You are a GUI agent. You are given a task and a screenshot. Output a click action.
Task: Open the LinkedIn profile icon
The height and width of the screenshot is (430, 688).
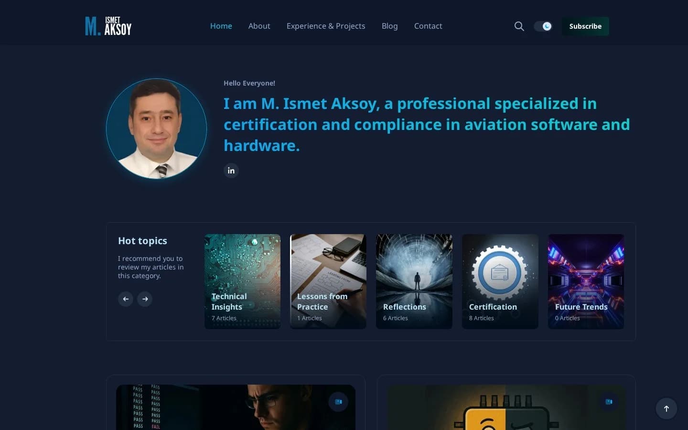coord(231,171)
